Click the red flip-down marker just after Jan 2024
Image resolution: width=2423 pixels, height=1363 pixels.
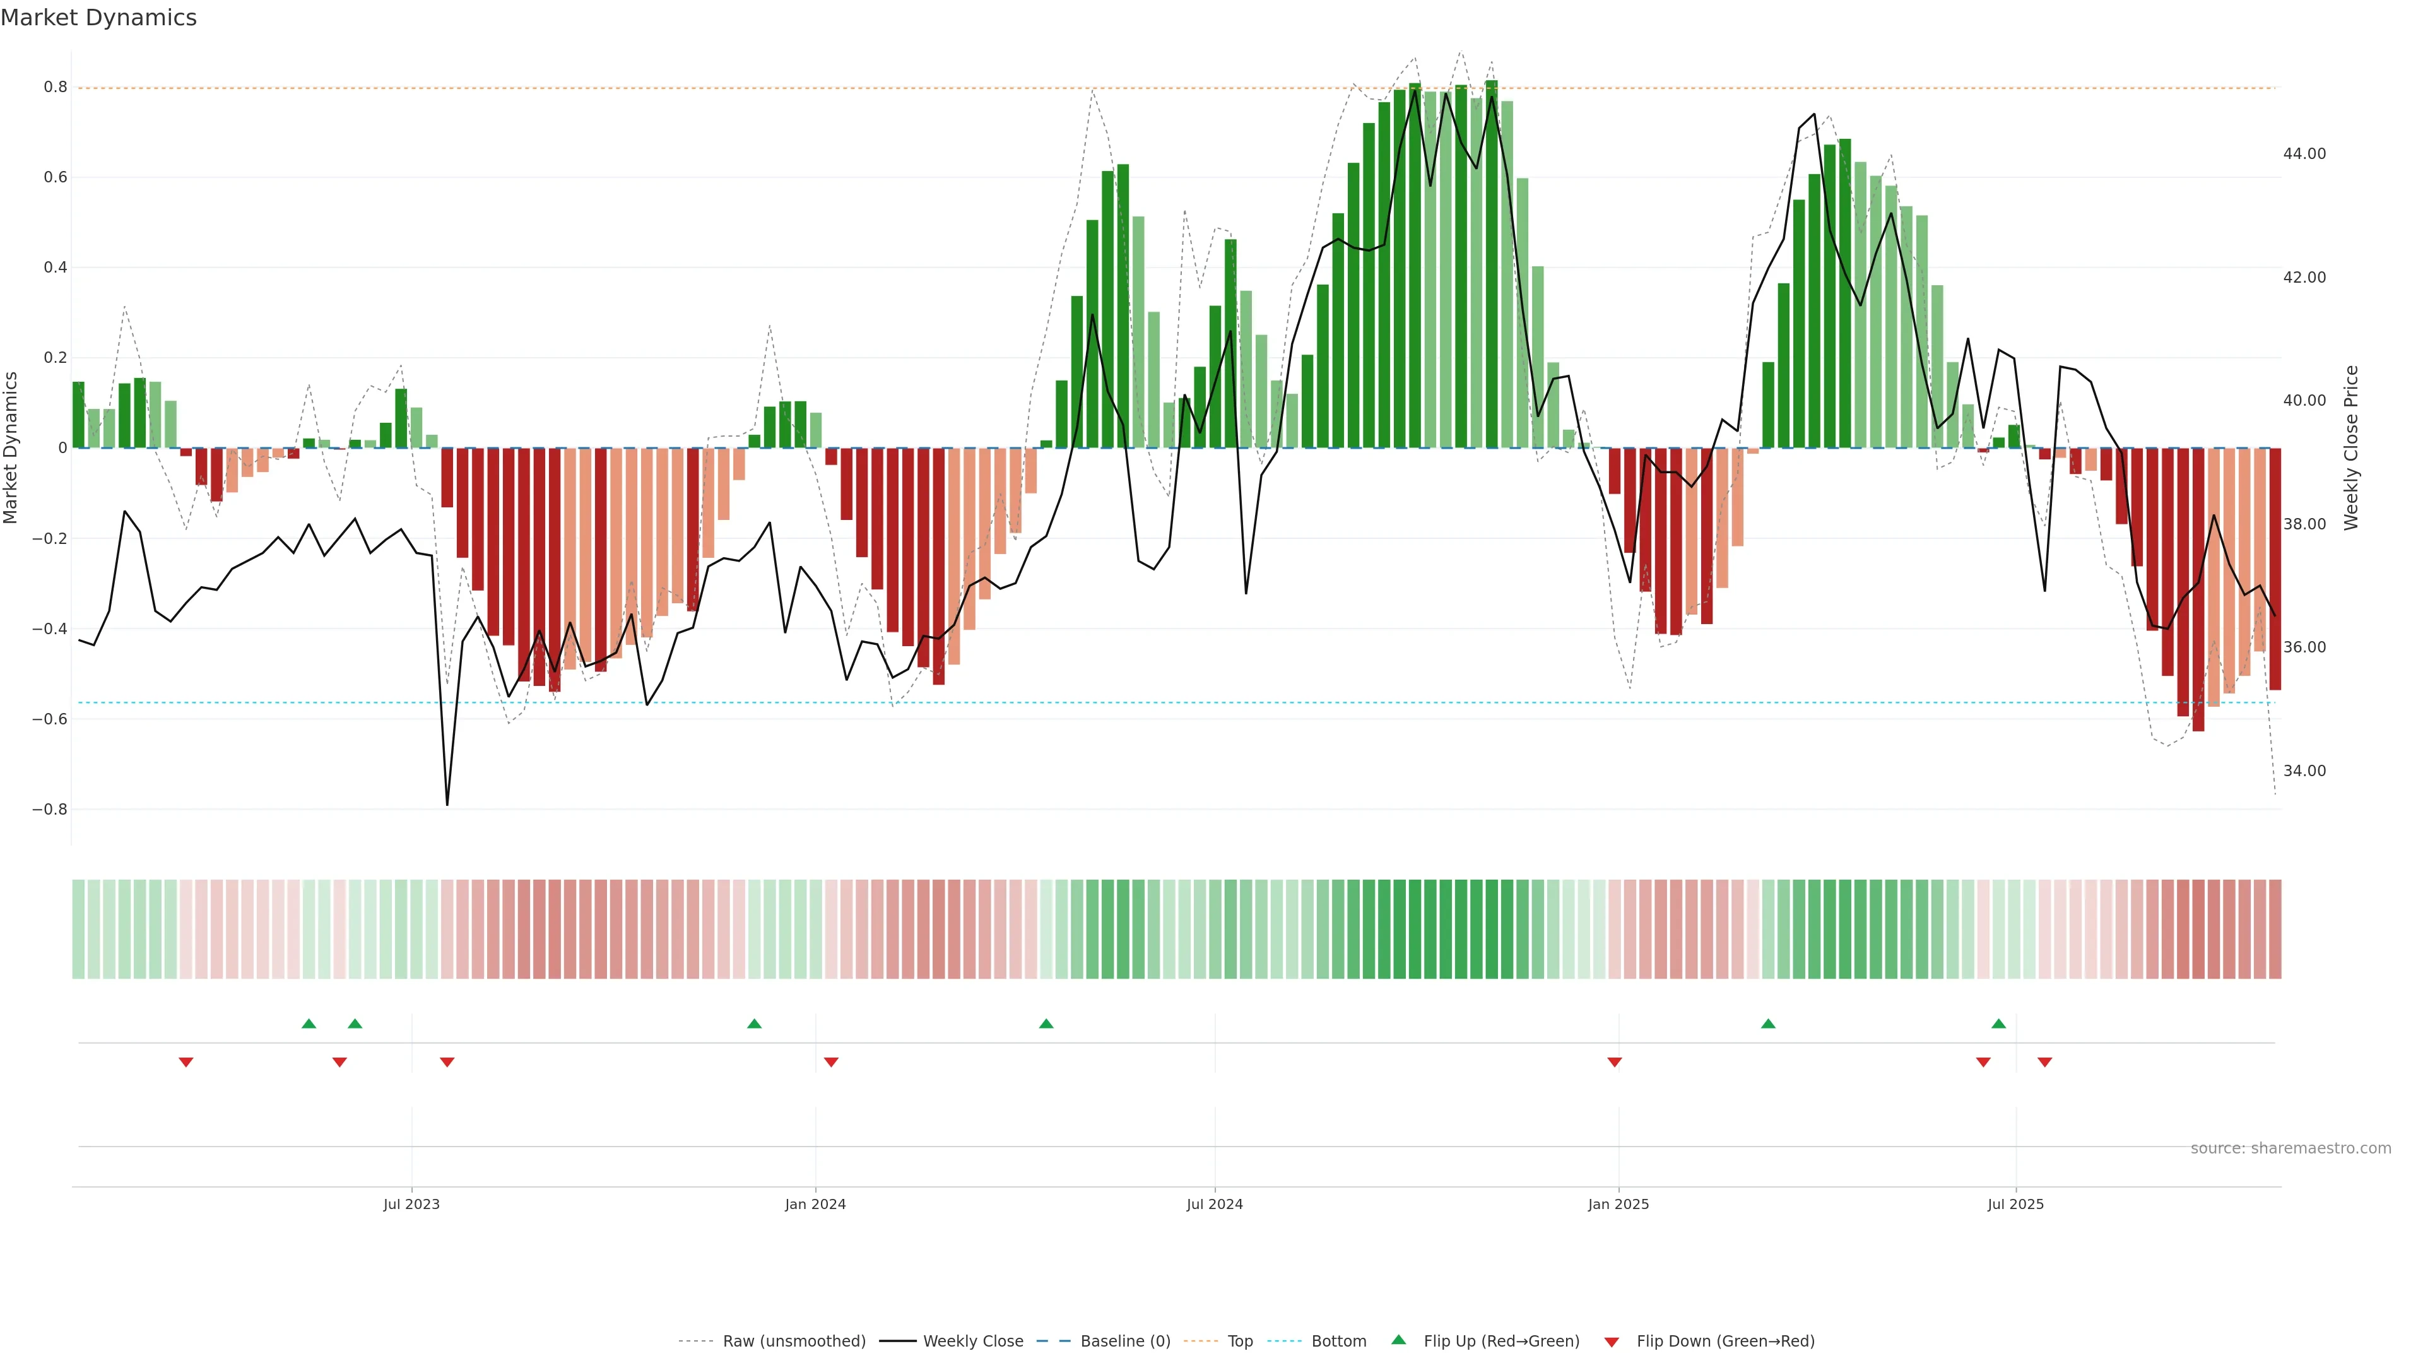[830, 1062]
